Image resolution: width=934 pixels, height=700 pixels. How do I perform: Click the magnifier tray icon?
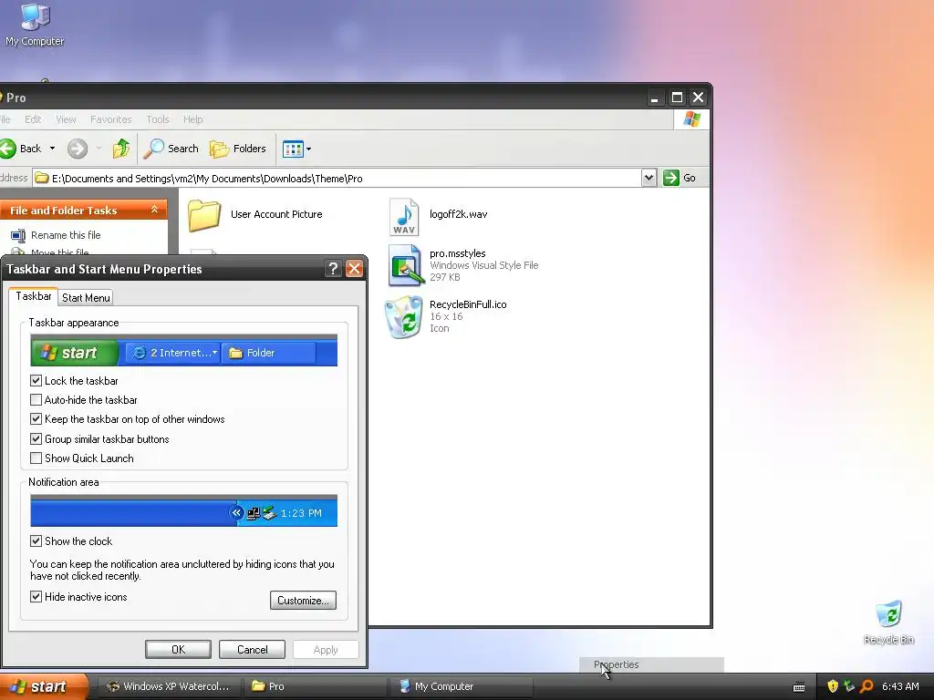pos(867,686)
